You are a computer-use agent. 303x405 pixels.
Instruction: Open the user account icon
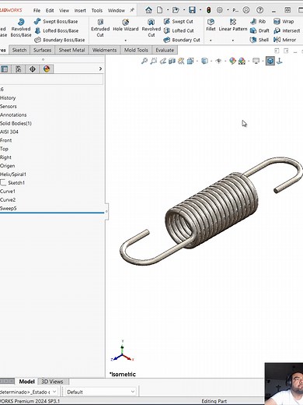pyautogui.click(x=246, y=10)
